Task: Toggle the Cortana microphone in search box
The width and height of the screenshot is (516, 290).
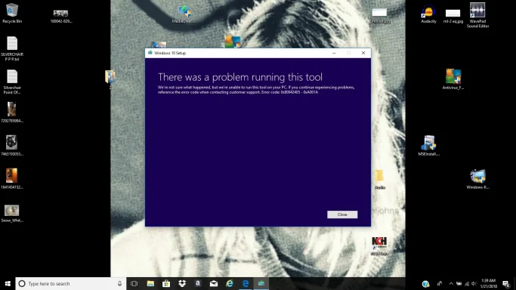Action: click(x=119, y=283)
